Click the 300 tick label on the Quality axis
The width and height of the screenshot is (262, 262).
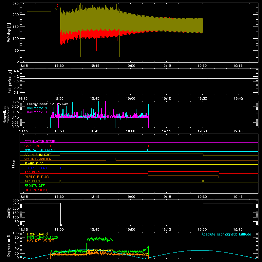[x=15, y=200]
